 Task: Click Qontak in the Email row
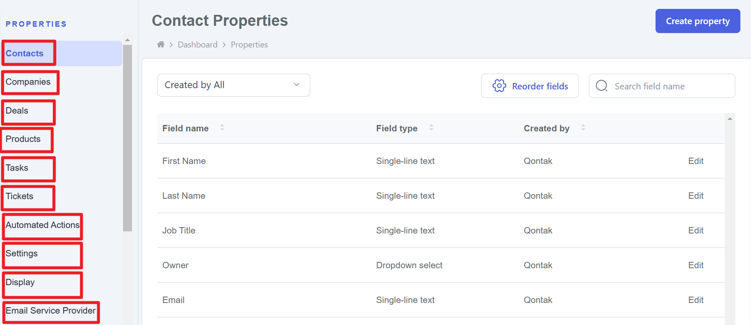click(538, 300)
